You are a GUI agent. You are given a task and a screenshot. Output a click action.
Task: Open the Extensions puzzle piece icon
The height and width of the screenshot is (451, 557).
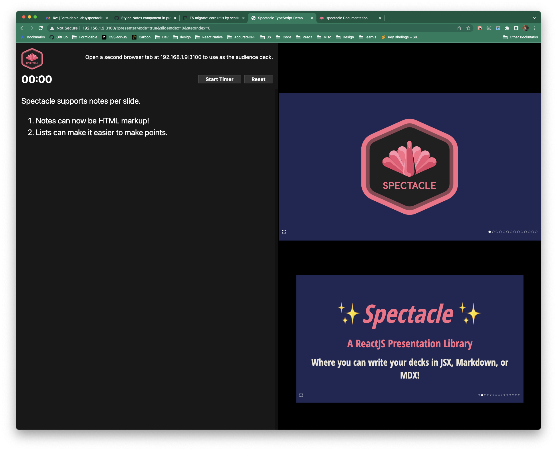point(507,28)
